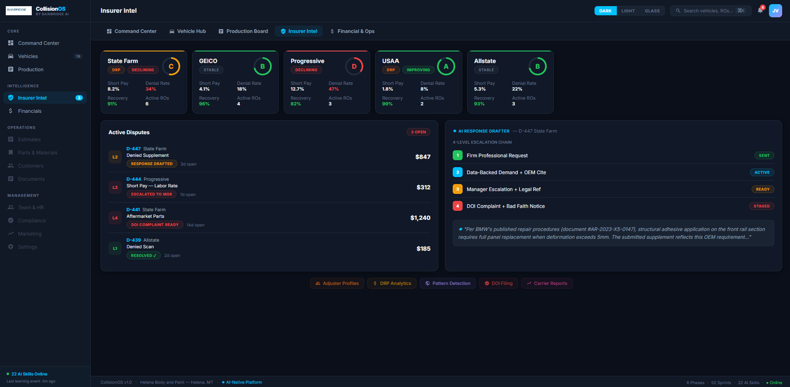Open the JV user avatar
The width and height of the screenshot is (790, 387).
pyautogui.click(x=776, y=11)
